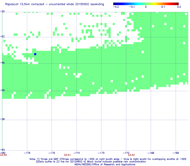Click the longitude label '-178'

coord(27,153)
